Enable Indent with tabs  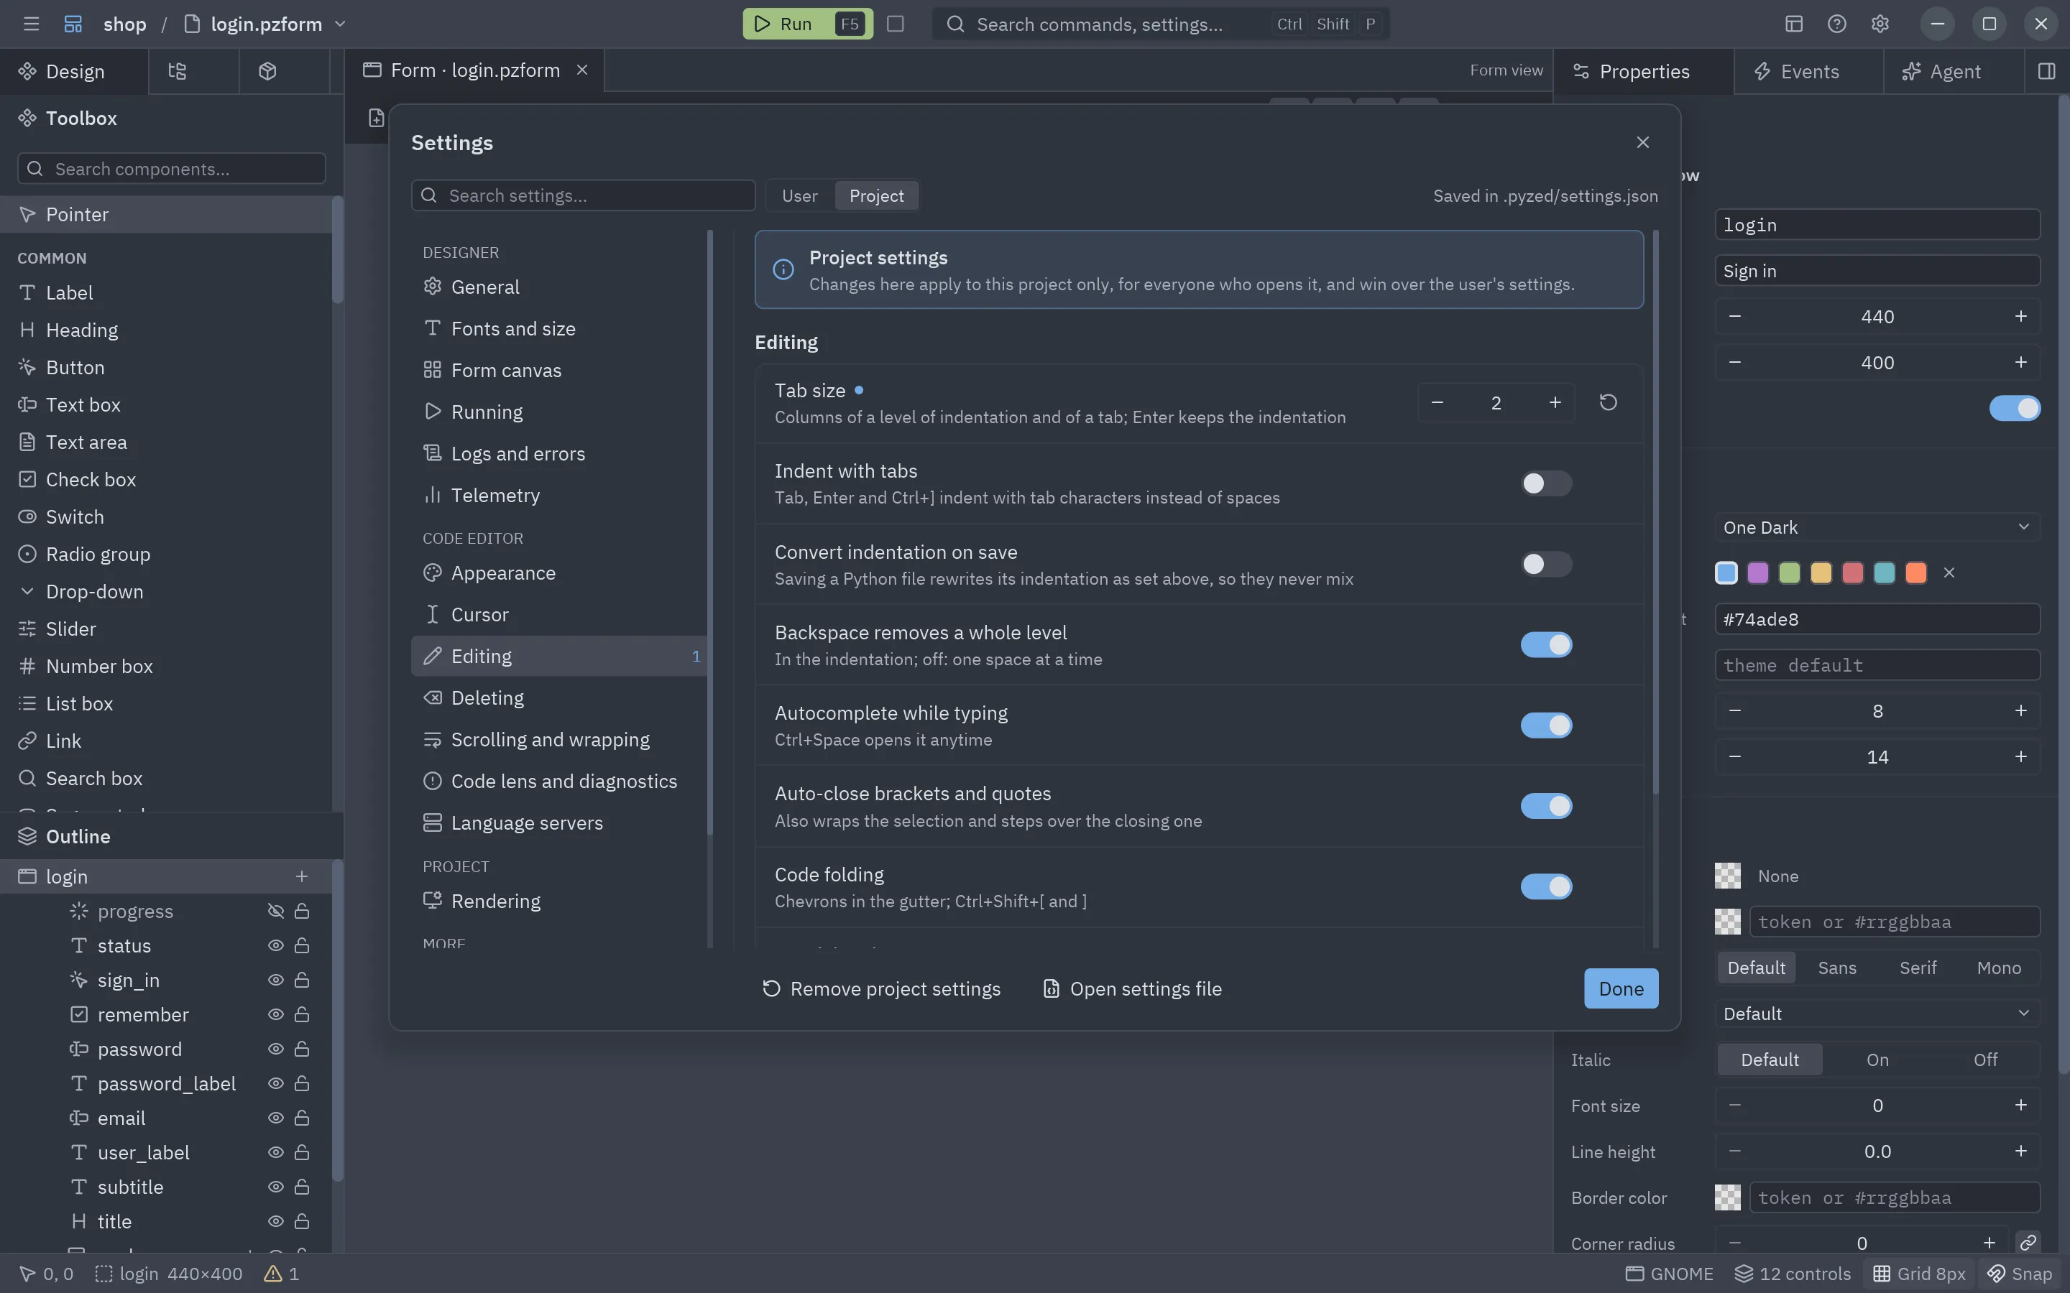point(1545,483)
